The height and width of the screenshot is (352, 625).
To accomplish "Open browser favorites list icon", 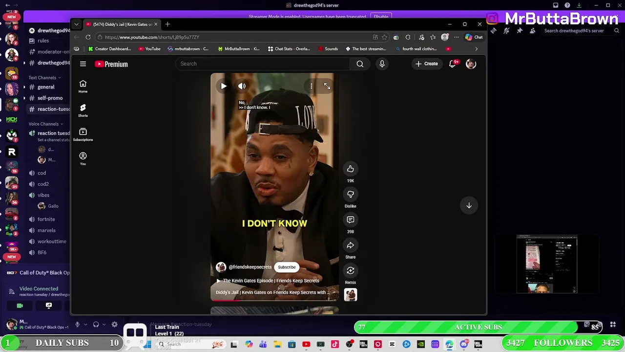I will click(433, 37).
